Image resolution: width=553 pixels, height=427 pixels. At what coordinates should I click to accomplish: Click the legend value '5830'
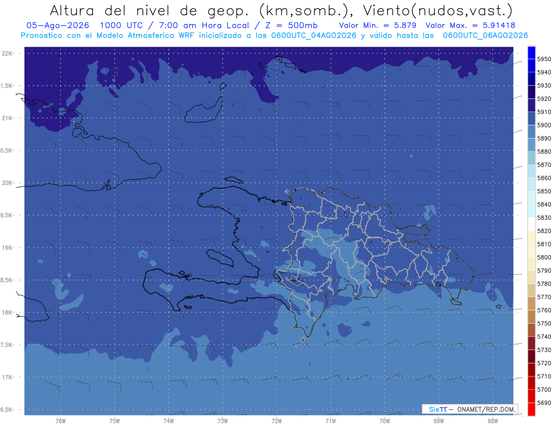[x=544, y=217]
